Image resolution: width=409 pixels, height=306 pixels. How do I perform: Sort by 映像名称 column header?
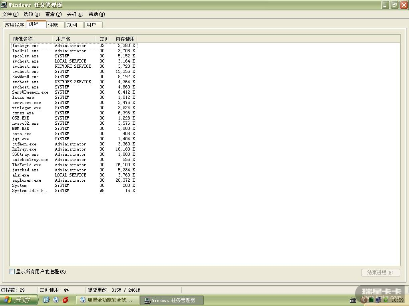coord(31,39)
